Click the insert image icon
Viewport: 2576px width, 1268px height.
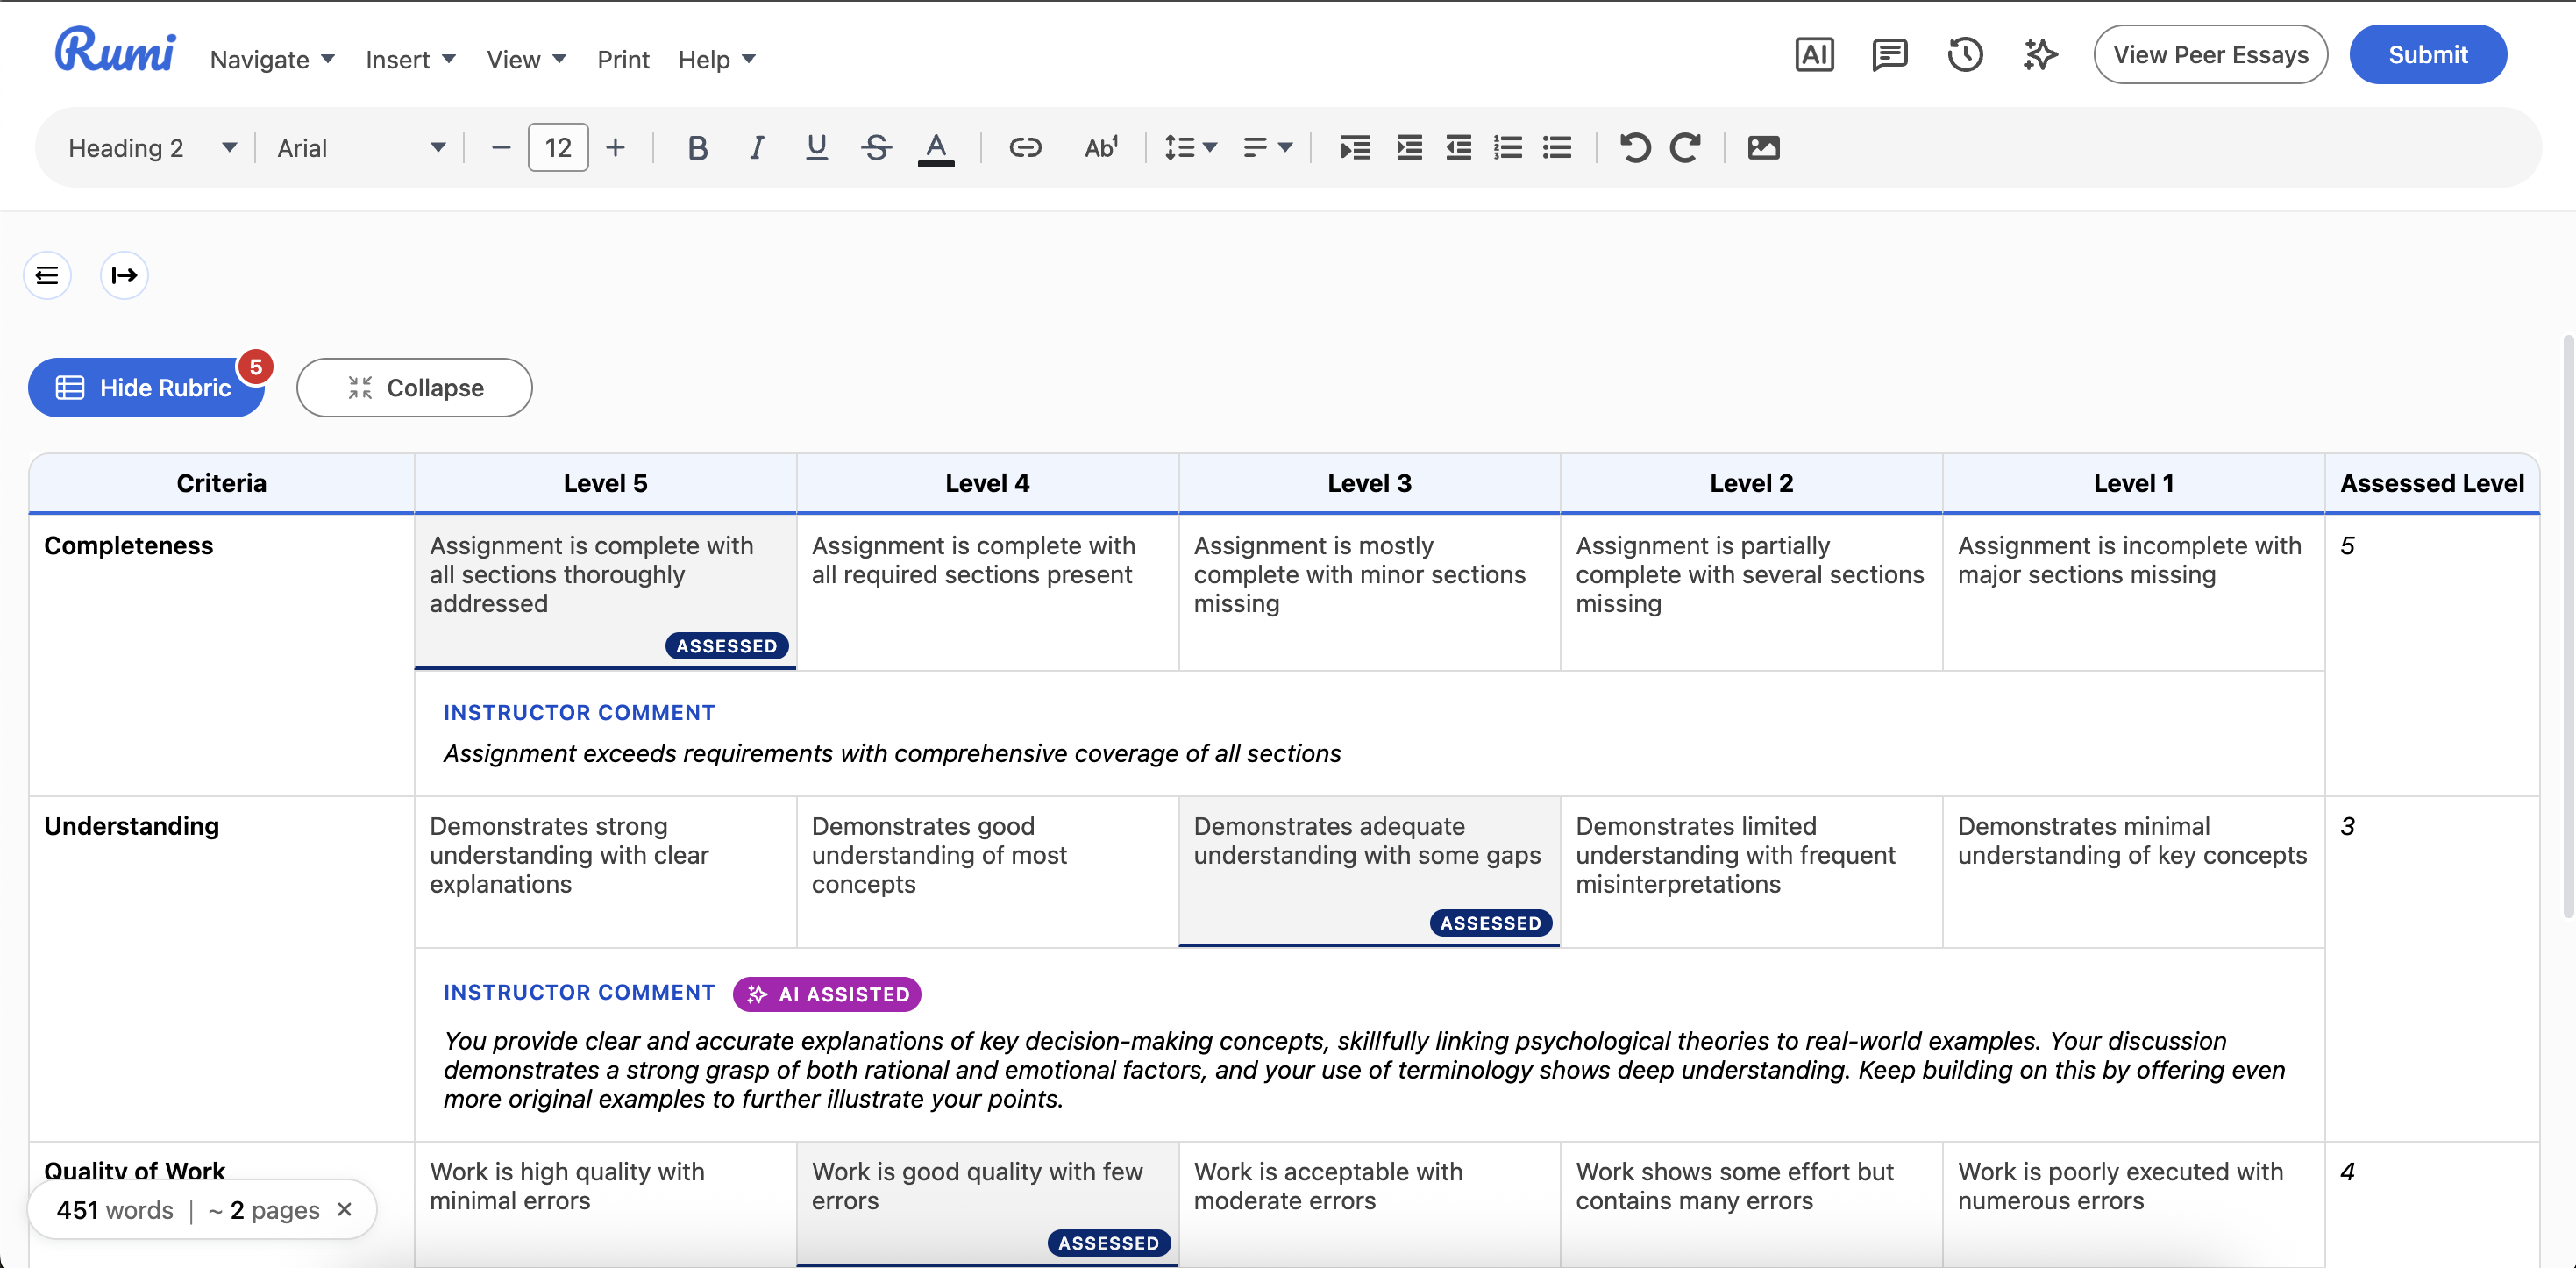tap(1763, 148)
